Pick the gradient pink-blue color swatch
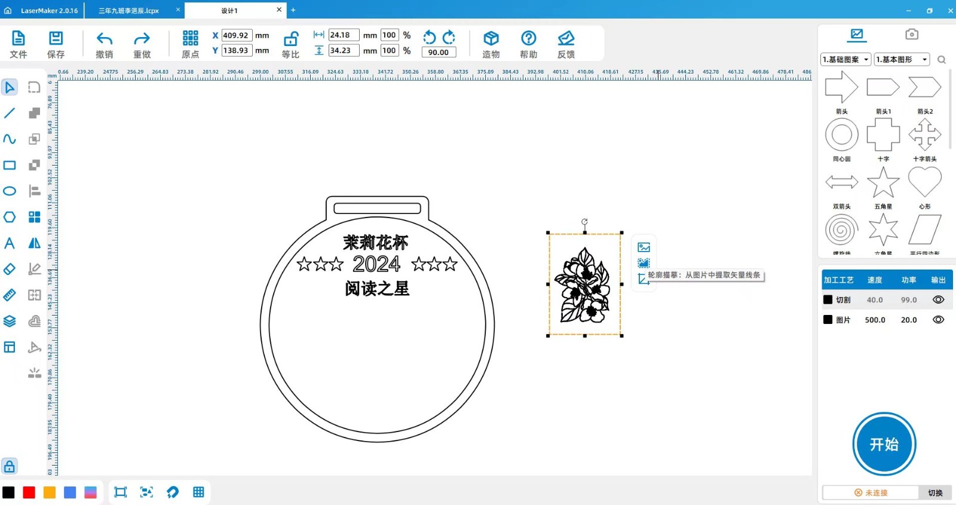Image resolution: width=956 pixels, height=505 pixels. 91,492
